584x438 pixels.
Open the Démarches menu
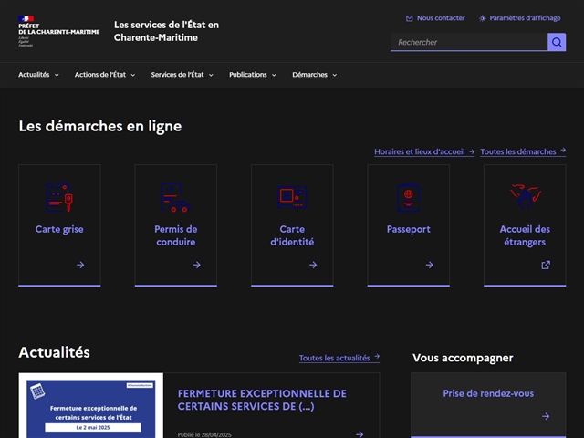coord(314,75)
